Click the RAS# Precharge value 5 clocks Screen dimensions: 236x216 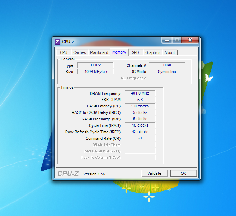click(140, 119)
